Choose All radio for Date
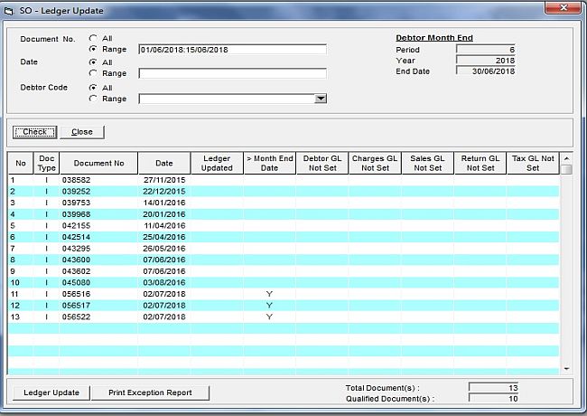 point(93,62)
